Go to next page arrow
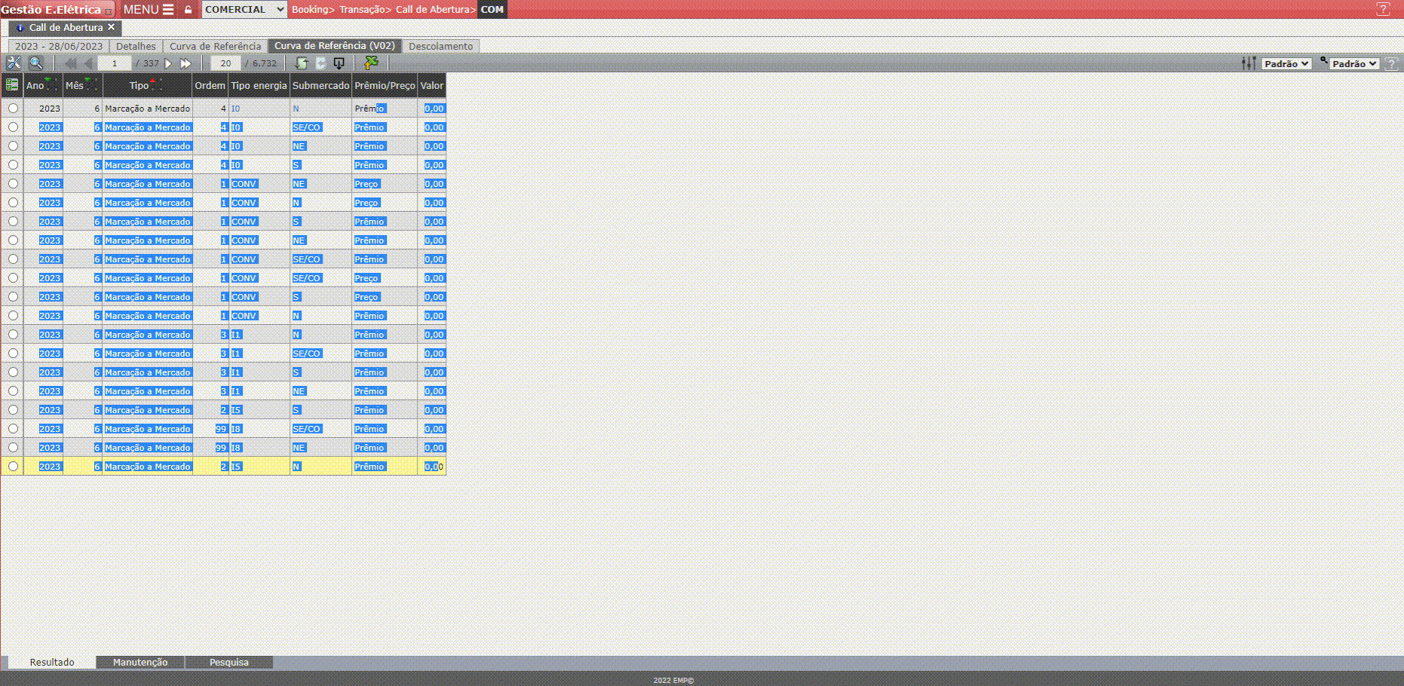Screen dimensions: 1404x686 click(168, 63)
